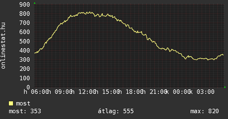Image resolution: width=228 pixels, height=119 pixels.
Task: Click the green arrow ending the x-axis
Action: [x=225, y=87]
